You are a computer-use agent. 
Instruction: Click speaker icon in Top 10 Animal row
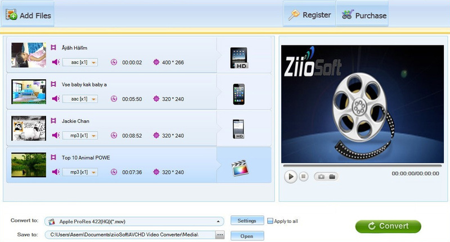point(56,172)
